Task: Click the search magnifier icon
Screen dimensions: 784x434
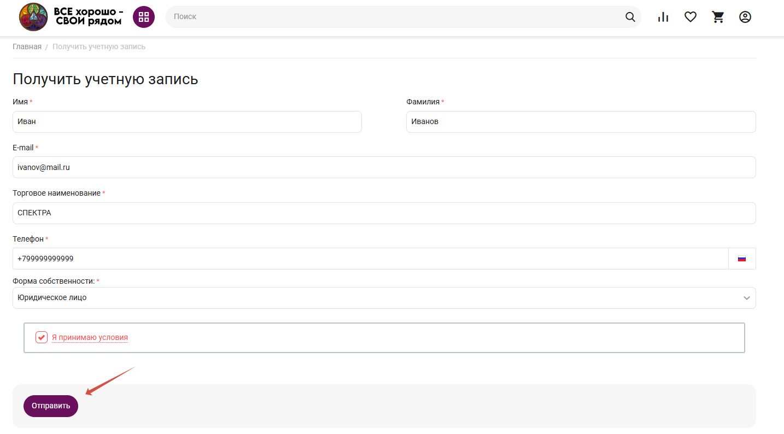Action: (630, 17)
